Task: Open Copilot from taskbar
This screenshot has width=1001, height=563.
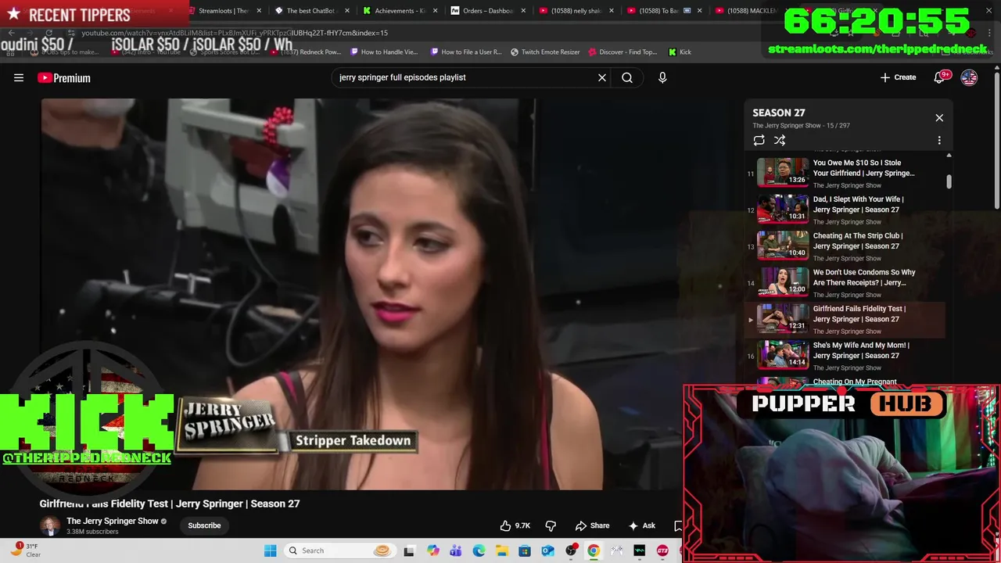Action: click(433, 550)
